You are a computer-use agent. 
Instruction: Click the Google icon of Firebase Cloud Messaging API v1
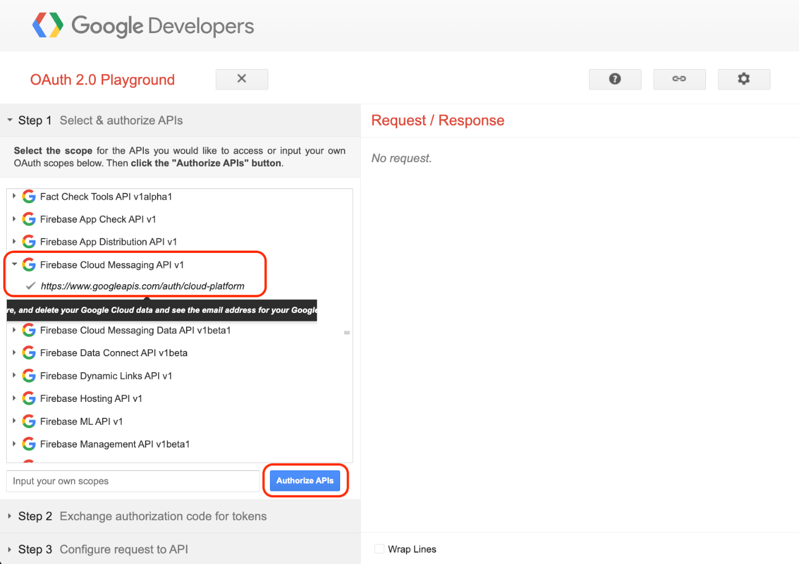click(29, 265)
